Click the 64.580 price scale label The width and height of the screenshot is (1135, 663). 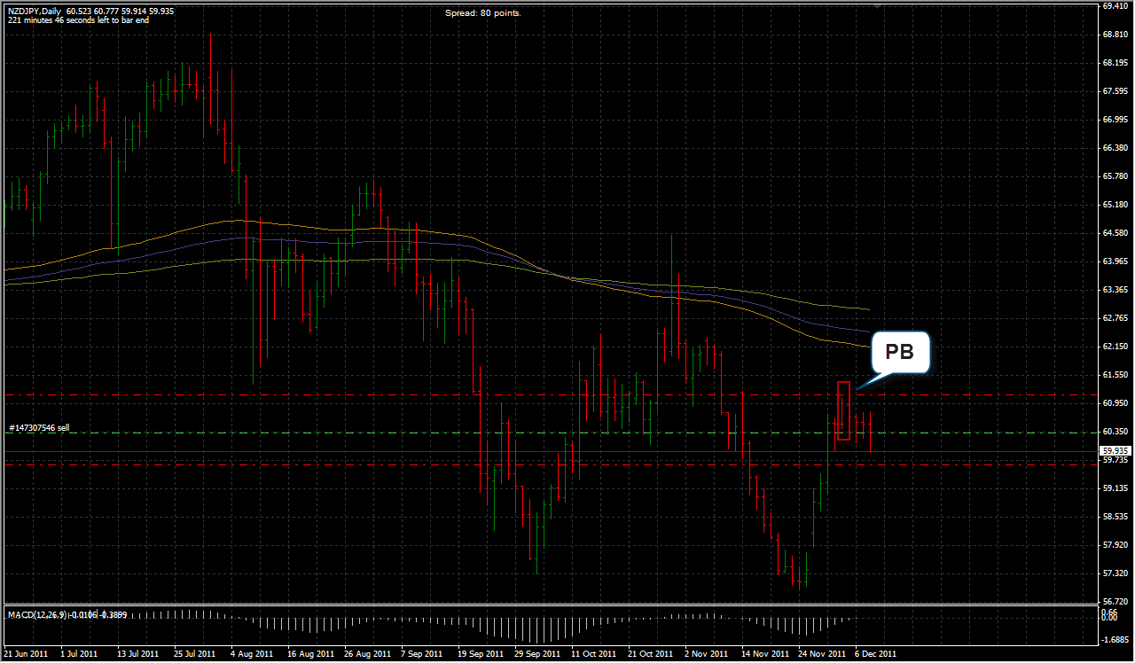coord(1115,233)
